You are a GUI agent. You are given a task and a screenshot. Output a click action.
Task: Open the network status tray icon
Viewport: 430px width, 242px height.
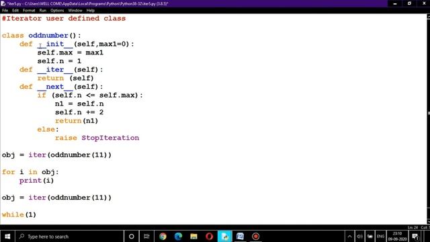pos(370,236)
